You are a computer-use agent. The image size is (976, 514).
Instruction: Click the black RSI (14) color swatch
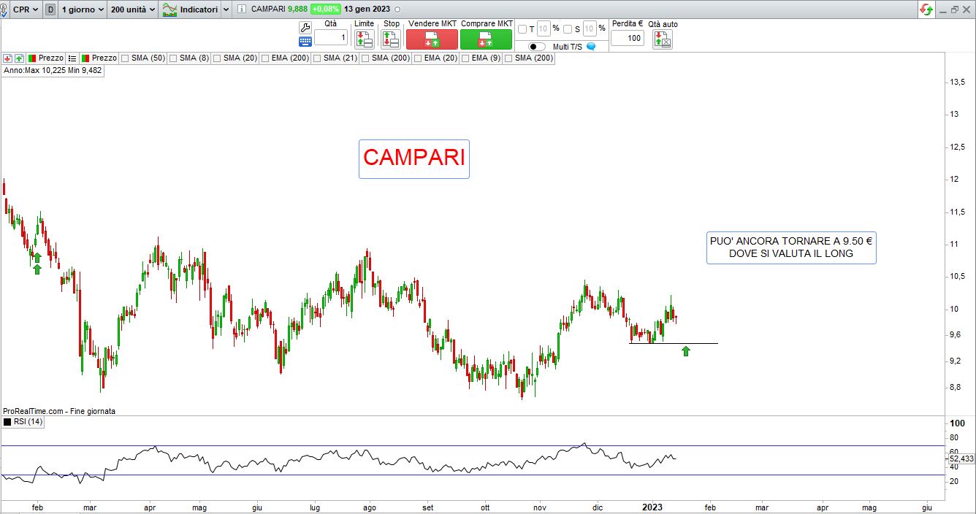pos(7,421)
